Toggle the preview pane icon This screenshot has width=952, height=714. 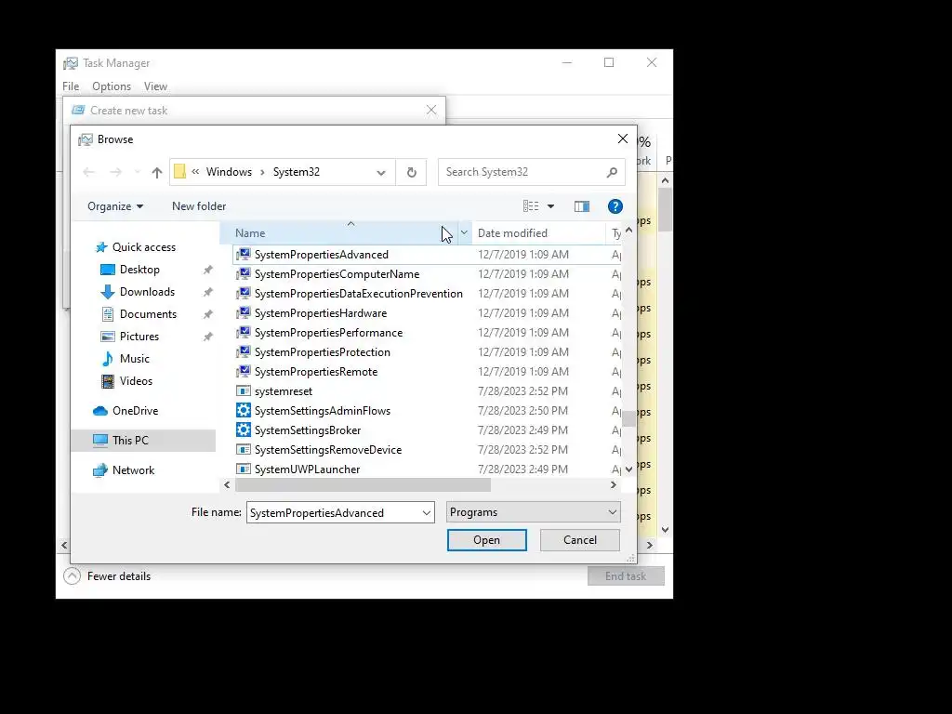(582, 206)
